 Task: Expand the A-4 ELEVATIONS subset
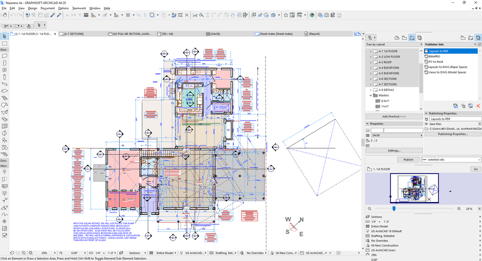(371, 68)
